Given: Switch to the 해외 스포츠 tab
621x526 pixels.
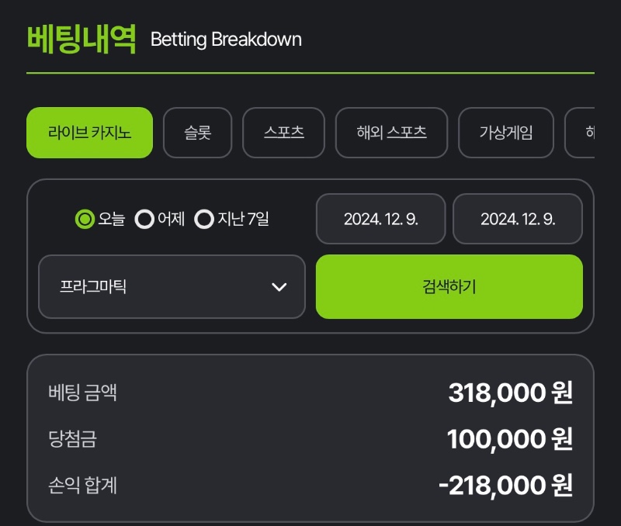Looking at the screenshot, I should (391, 133).
